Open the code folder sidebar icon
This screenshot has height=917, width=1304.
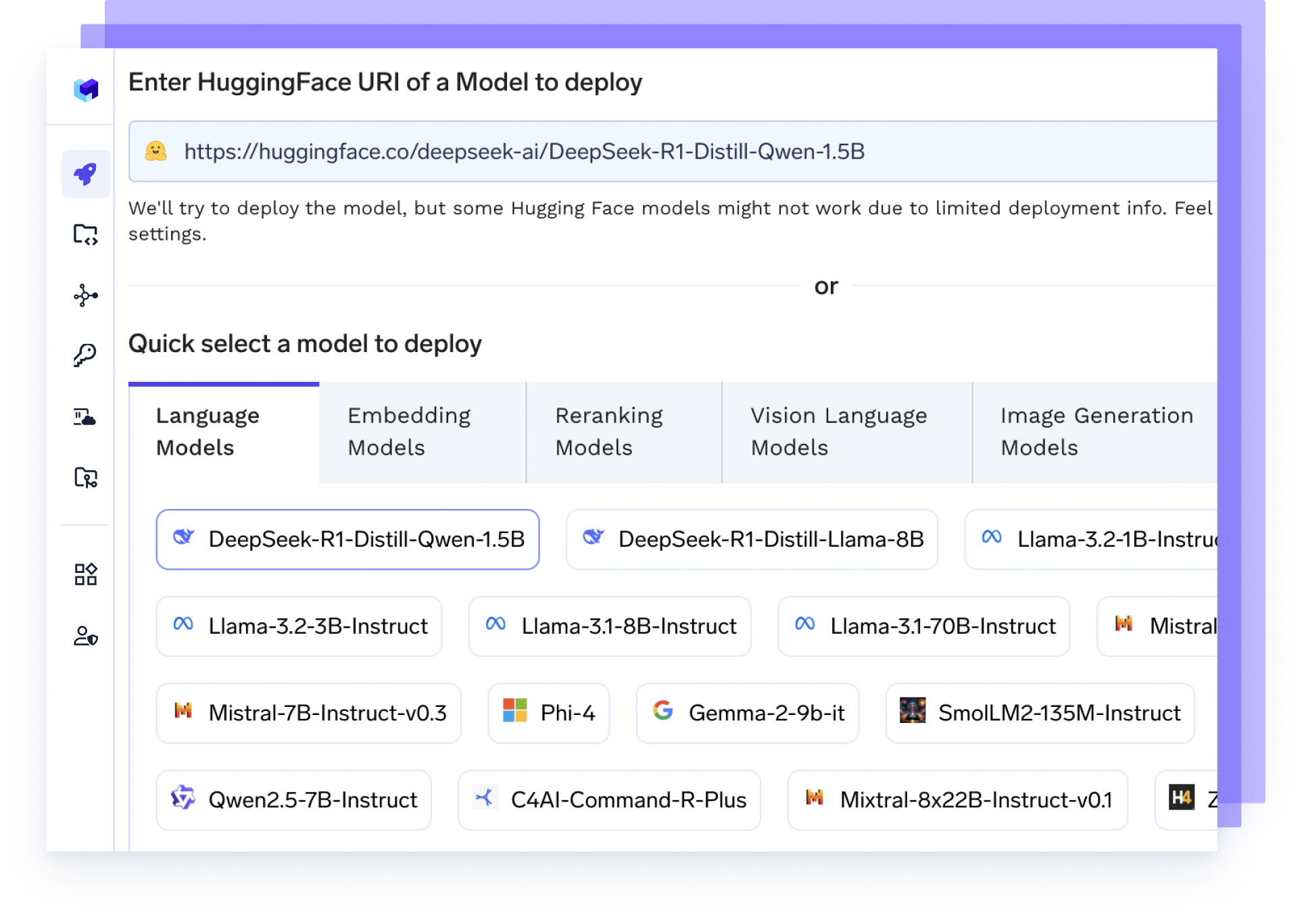[86, 234]
